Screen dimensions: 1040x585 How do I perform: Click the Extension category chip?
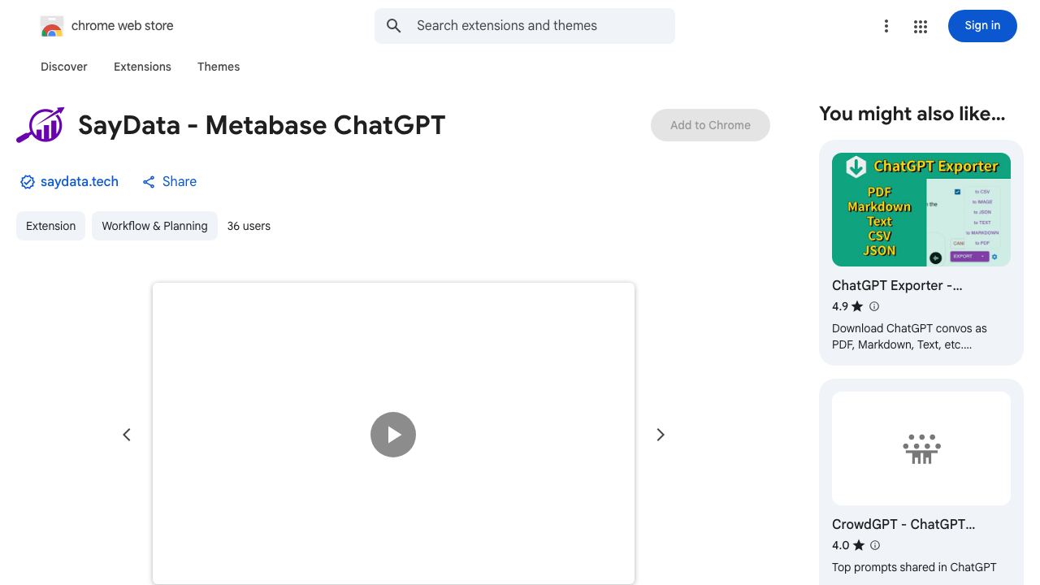(x=50, y=226)
